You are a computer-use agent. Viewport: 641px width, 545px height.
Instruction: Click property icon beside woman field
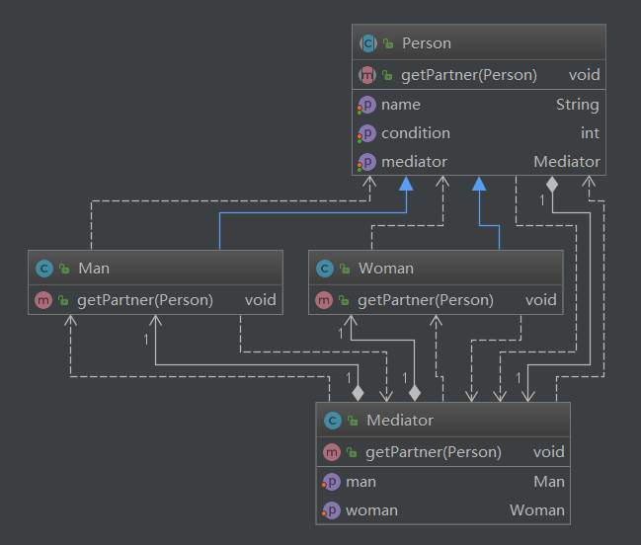pos(332,510)
